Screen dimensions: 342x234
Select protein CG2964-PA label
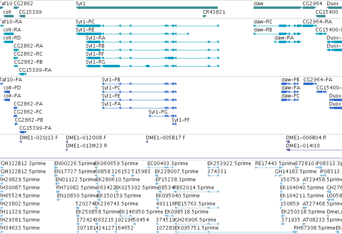point(318,80)
